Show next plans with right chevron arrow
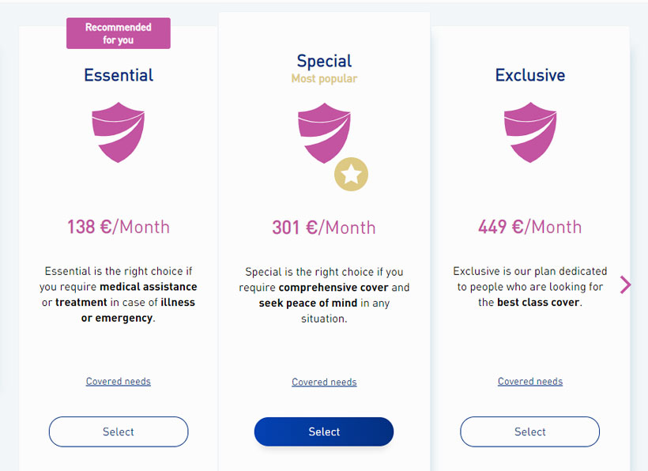The image size is (648, 471). tap(625, 284)
